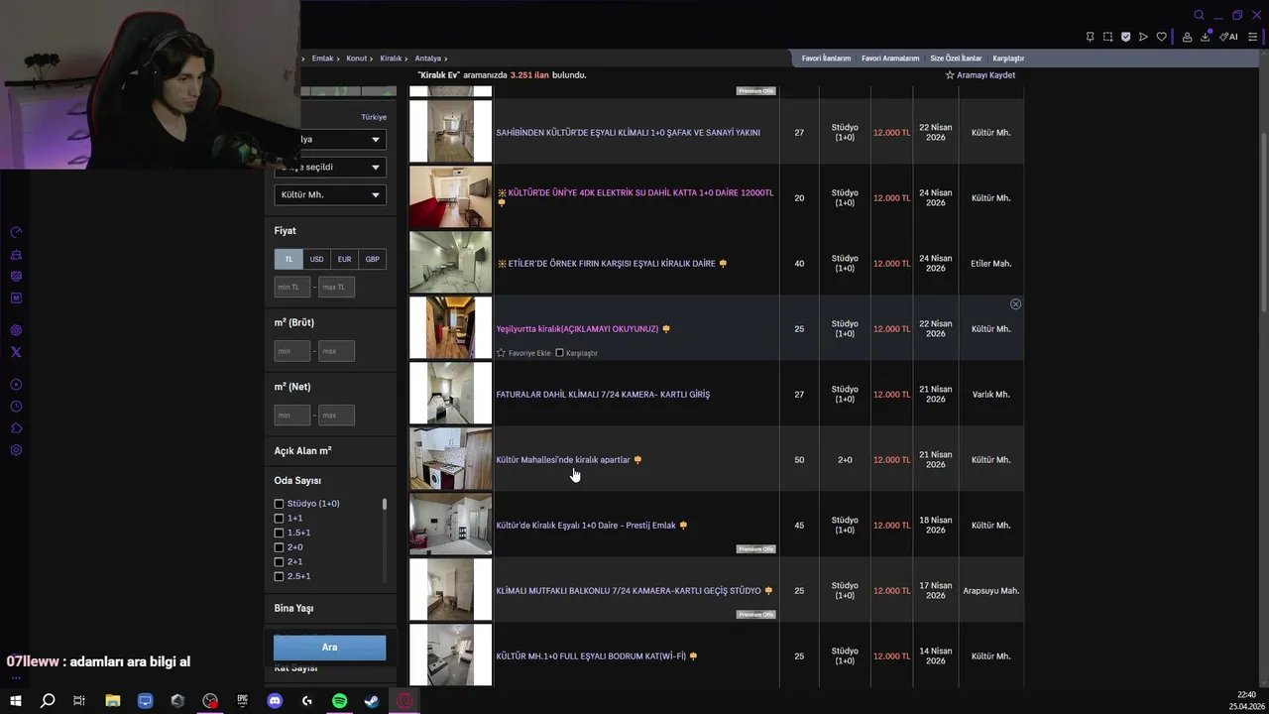
Task: Open the Kültür Mh. neighborhood dropdown
Action: click(330, 195)
